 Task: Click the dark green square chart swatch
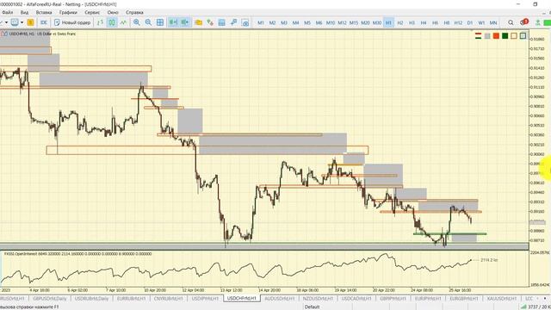point(505,36)
